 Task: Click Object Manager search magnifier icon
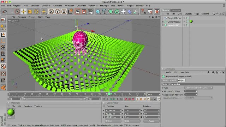point(214,14)
